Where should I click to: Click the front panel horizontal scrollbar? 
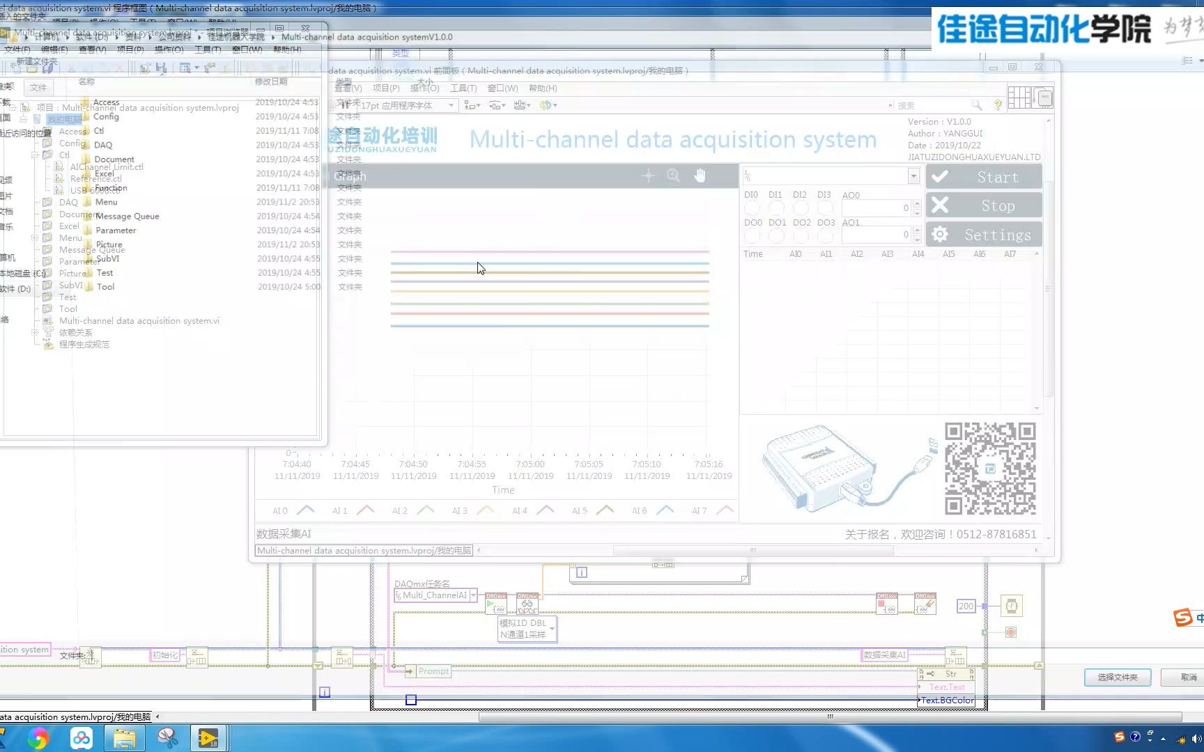(x=752, y=550)
